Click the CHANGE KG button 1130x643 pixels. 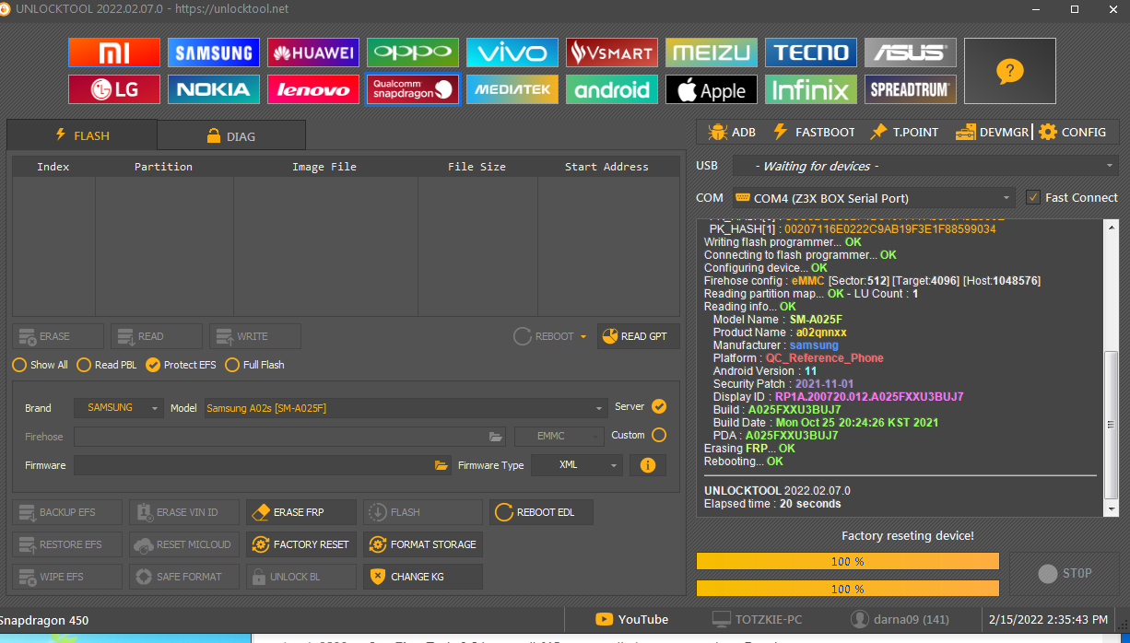(423, 577)
